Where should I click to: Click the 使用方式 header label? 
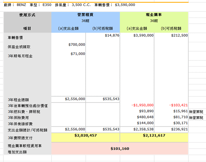[27, 15]
